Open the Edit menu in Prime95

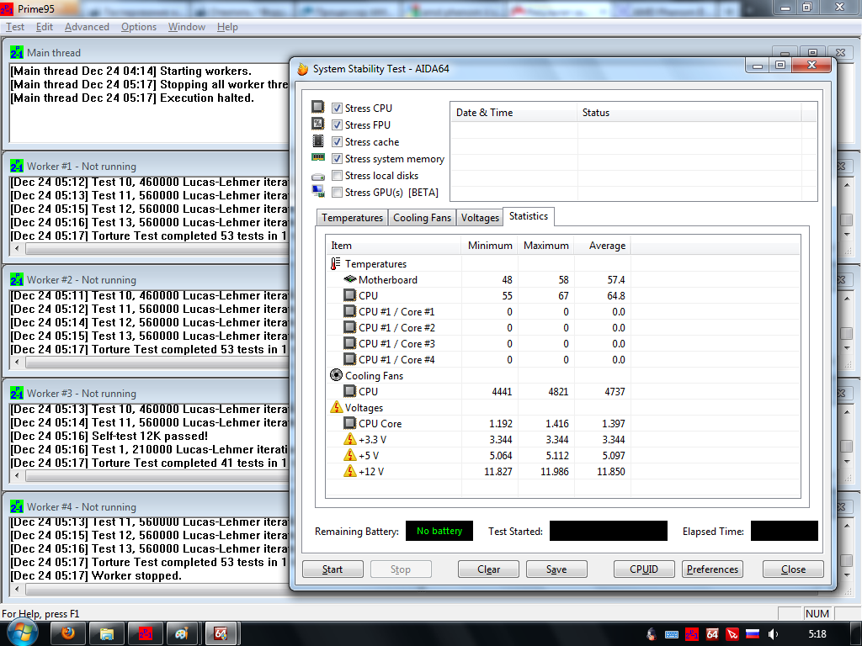(x=44, y=27)
